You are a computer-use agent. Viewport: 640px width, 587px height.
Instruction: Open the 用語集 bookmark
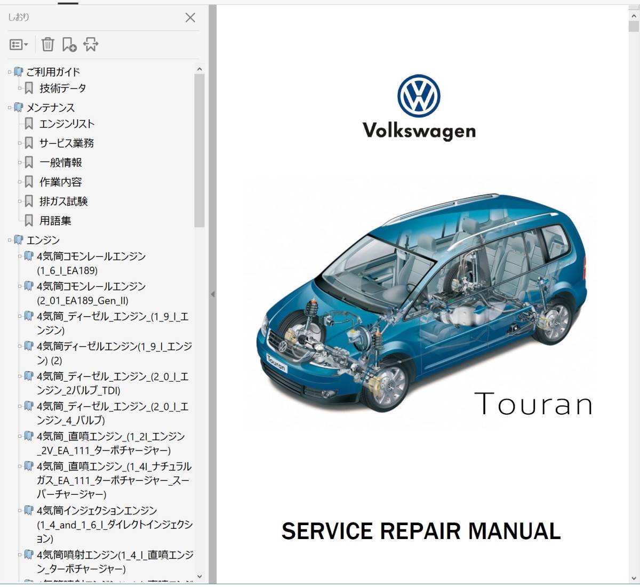pyautogui.click(x=55, y=221)
